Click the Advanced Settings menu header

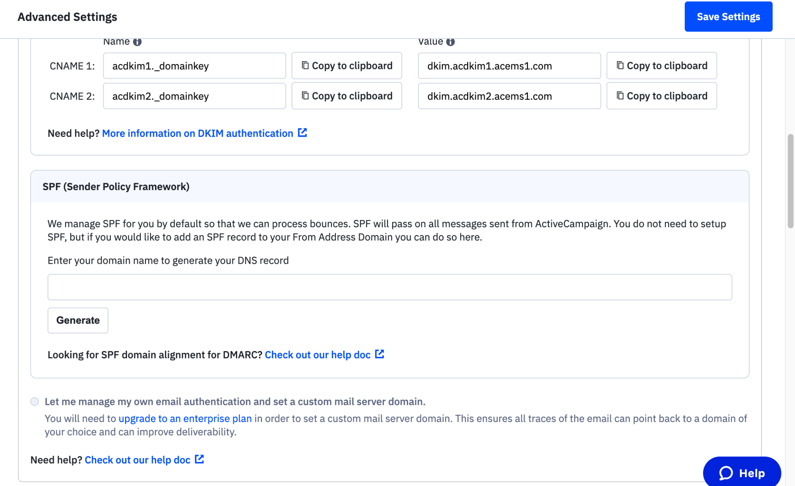click(x=66, y=16)
